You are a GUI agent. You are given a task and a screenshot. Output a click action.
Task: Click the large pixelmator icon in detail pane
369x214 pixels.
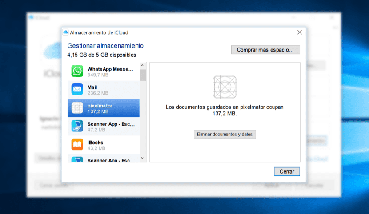[225, 87]
